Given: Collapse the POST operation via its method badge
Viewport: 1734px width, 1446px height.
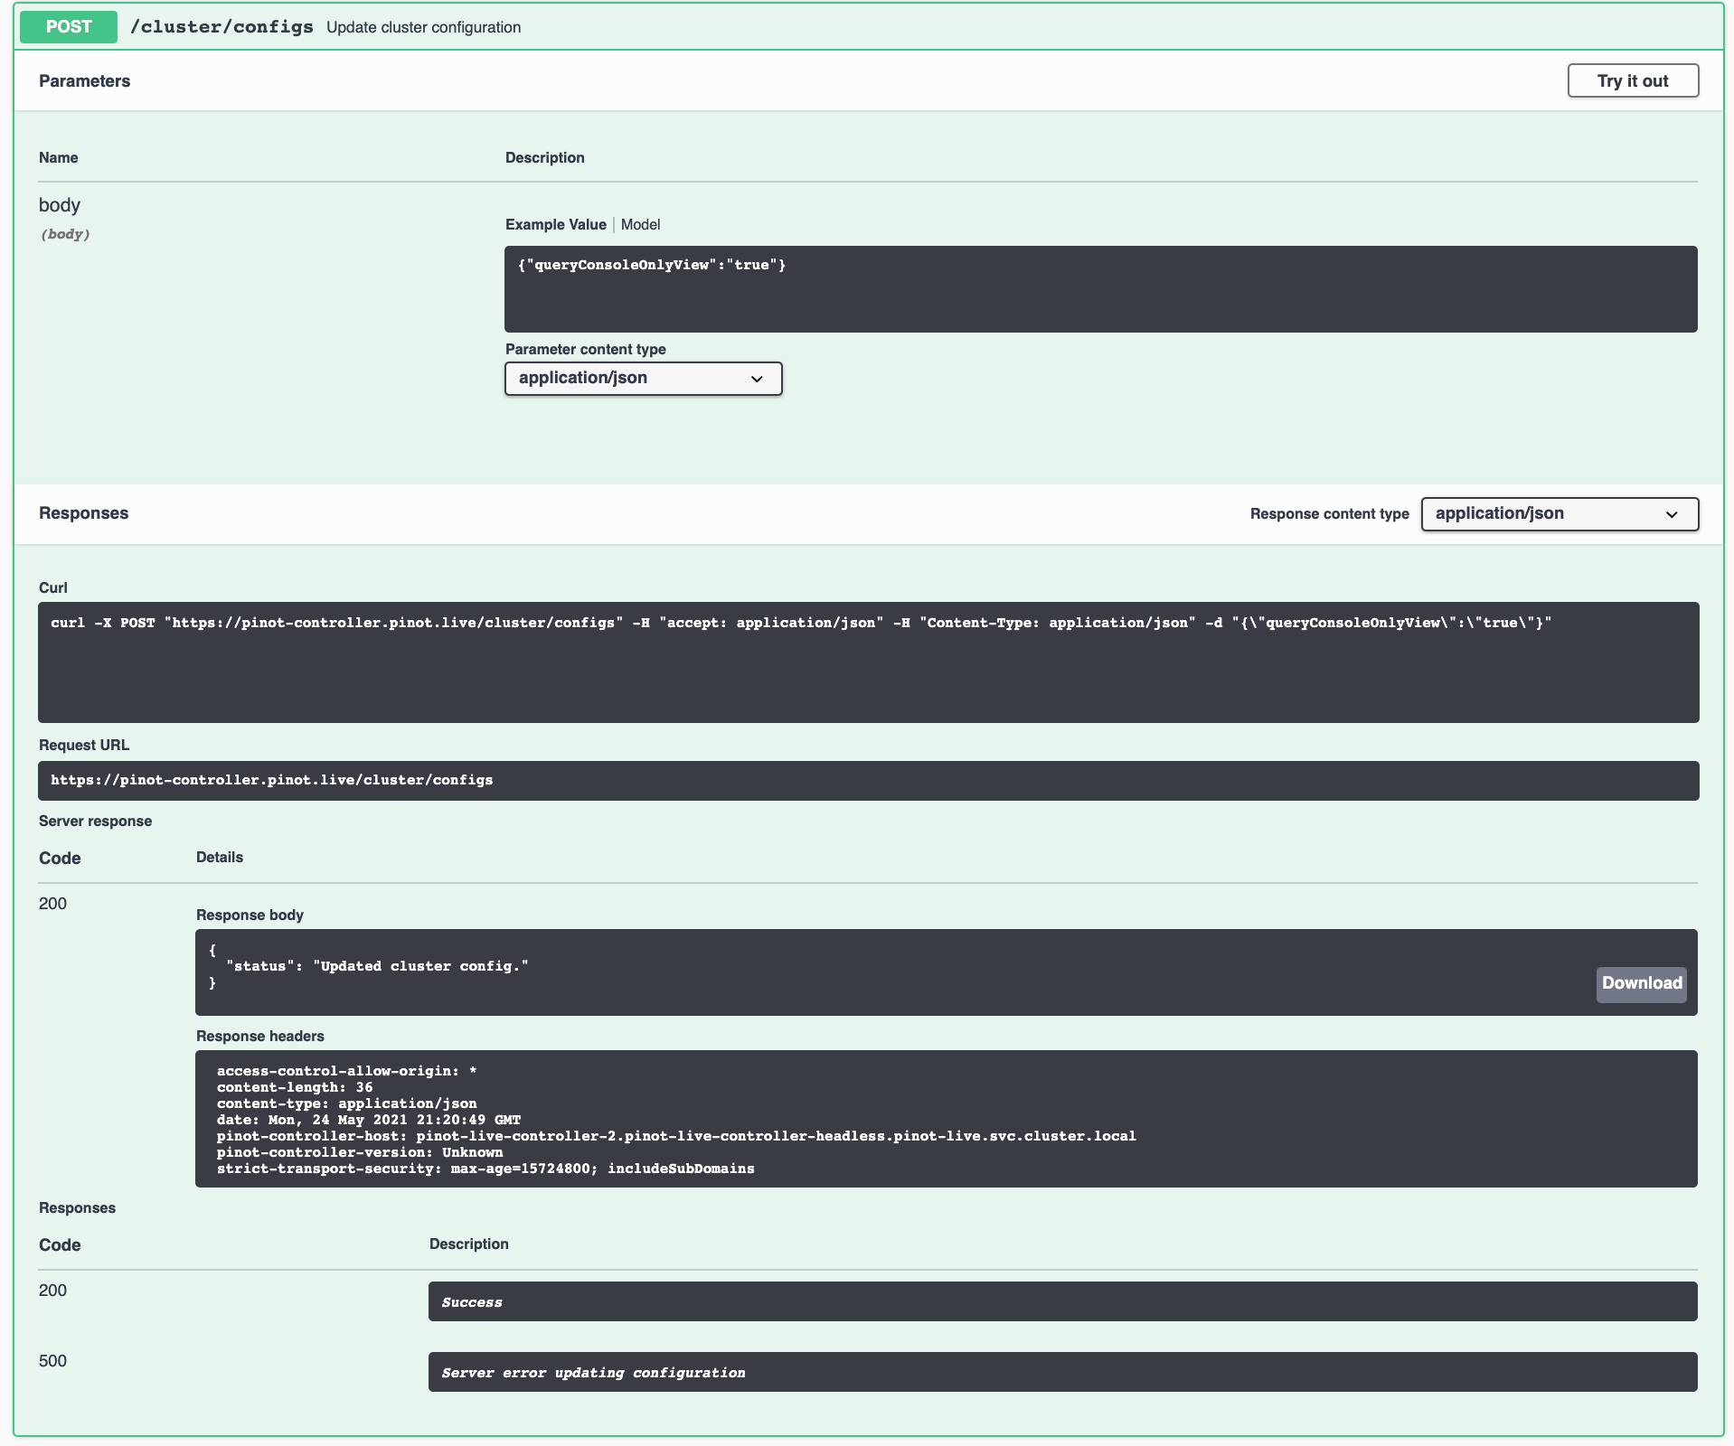Looking at the screenshot, I should 69,27.
